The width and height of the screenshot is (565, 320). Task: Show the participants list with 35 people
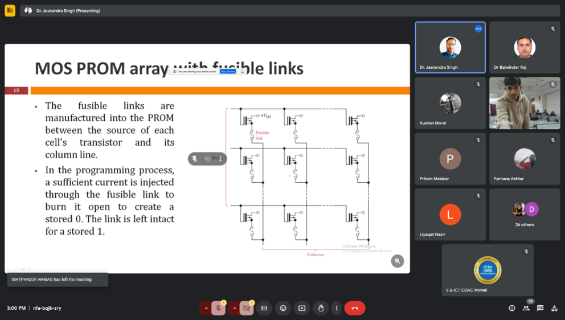[x=526, y=308]
